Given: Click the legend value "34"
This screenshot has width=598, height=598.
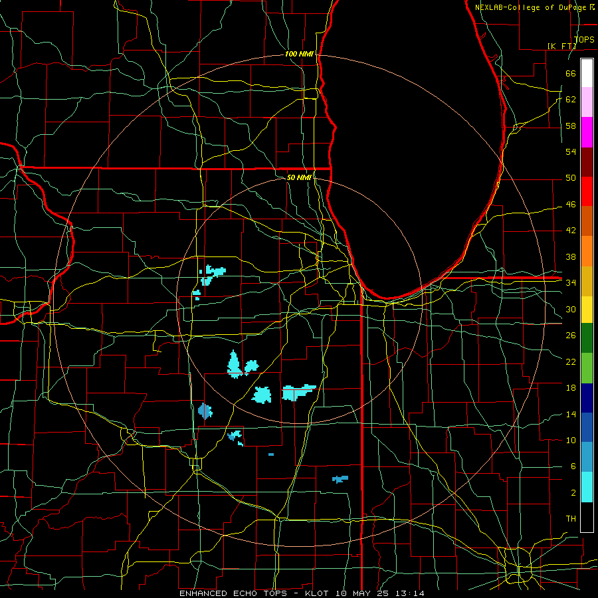Looking at the screenshot, I should [571, 283].
